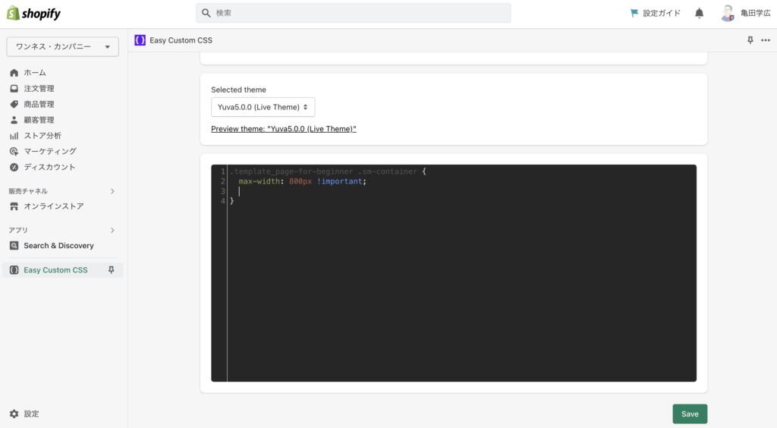Screen dimensions: 777x428
Task: Click the 顧客管理 person icon
Action: click(x=14, y=120)
